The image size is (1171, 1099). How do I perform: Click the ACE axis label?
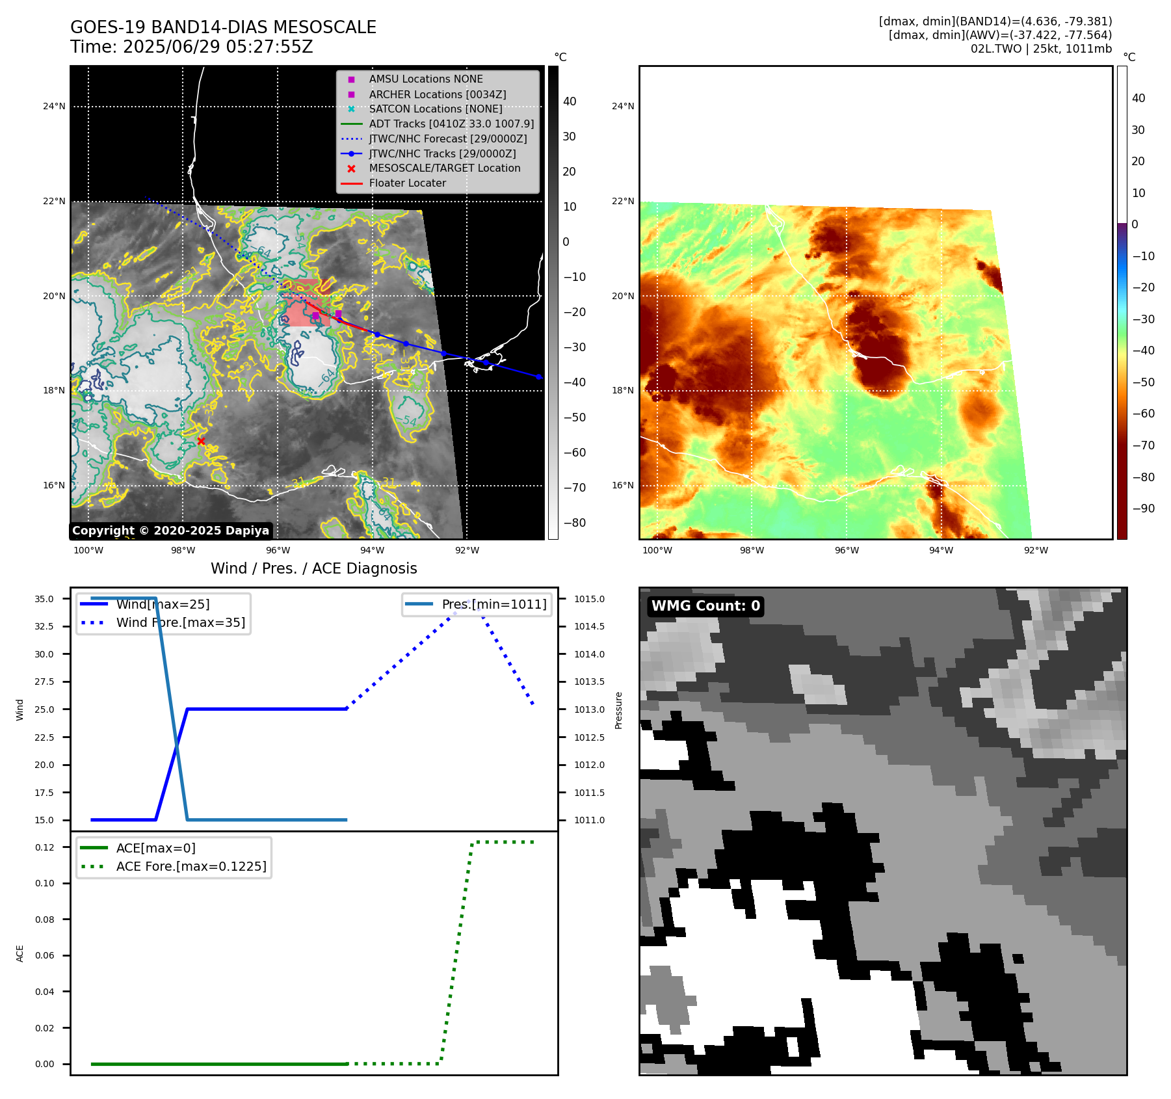20,953
